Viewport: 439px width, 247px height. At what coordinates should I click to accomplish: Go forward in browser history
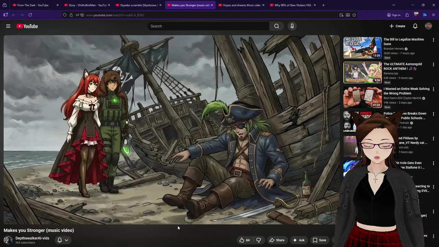[x=22, y=15]
